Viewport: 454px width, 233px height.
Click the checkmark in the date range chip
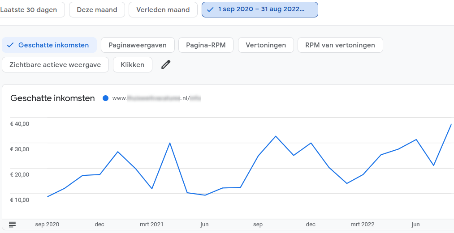pyautogui.click(x=211, y=9)
